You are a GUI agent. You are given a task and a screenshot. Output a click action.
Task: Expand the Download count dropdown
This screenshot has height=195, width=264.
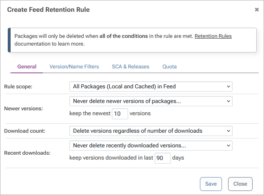tap(151, 131)
